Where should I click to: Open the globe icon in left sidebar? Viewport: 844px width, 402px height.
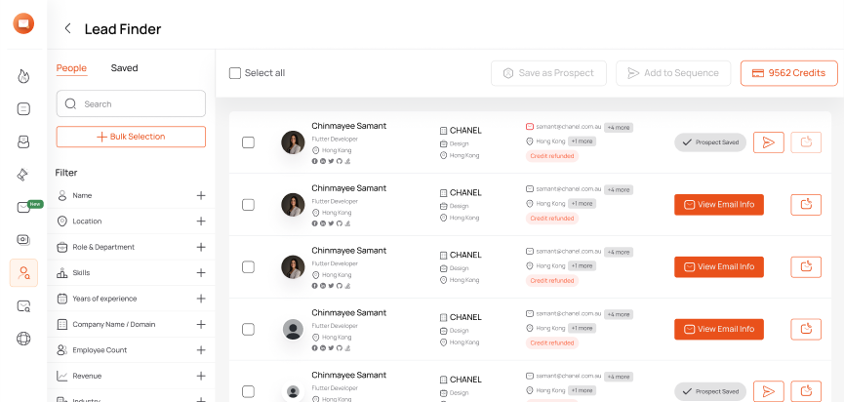(23, 339)
